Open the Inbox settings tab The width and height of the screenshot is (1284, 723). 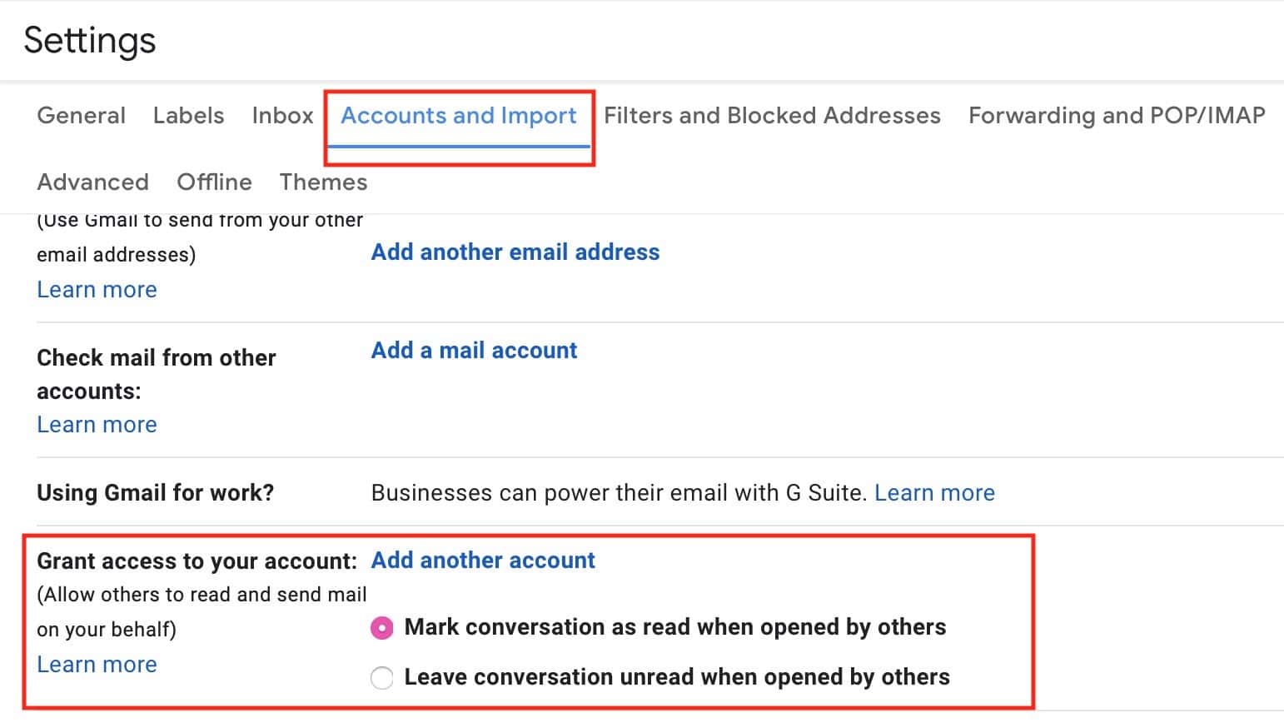pos(282,115)
